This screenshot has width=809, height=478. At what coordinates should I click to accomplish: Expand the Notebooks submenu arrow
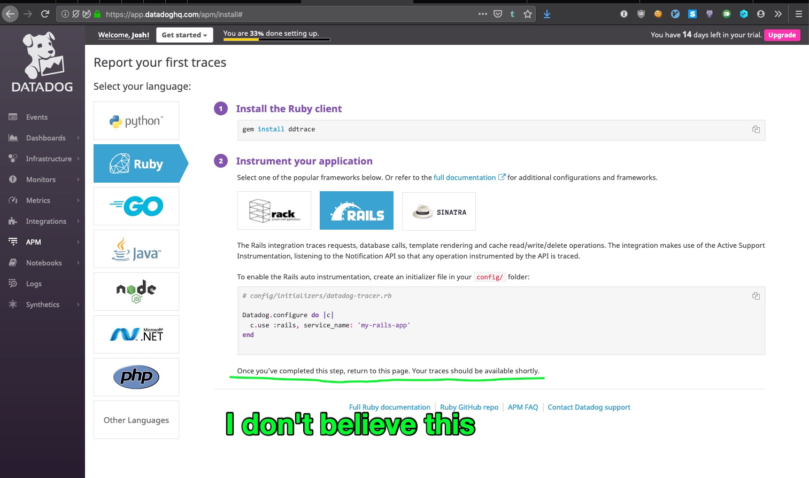78,263
